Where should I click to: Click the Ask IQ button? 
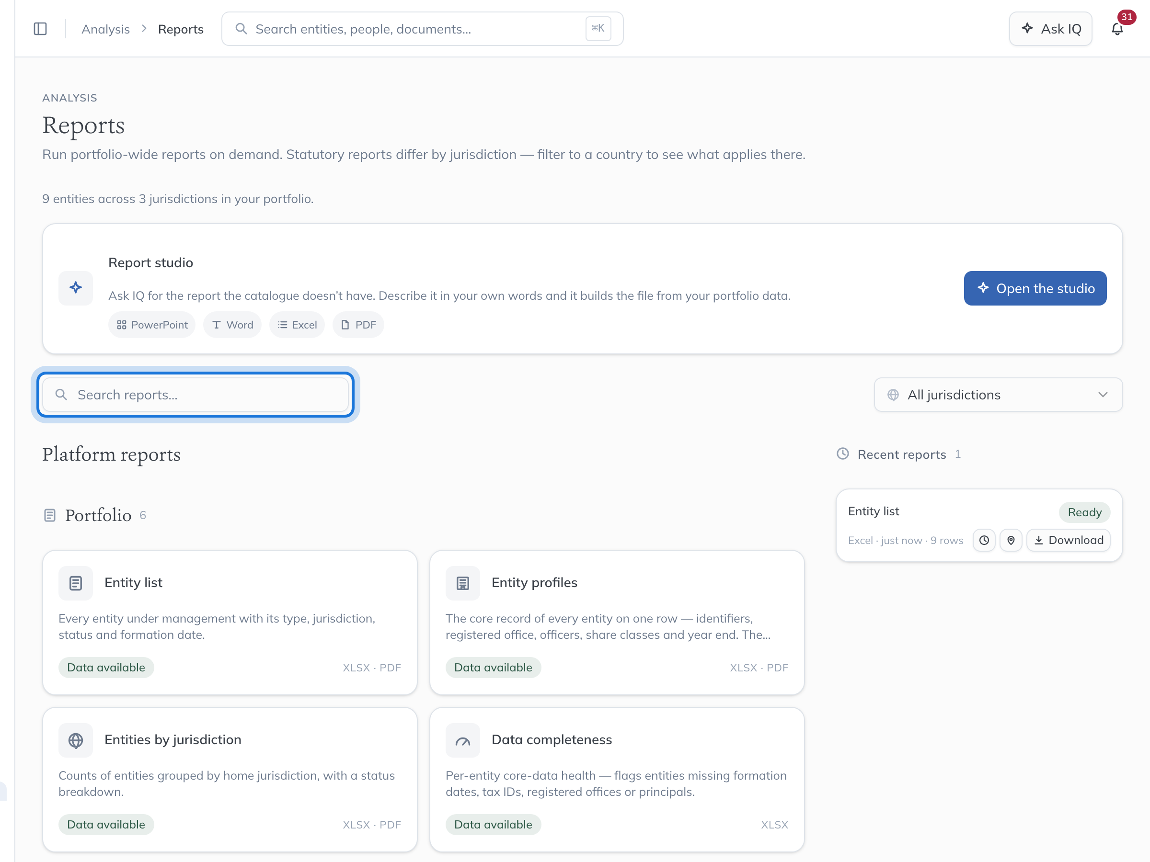pos(1050,29)
